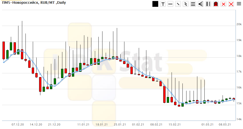The width and height of the screenshot is (243, 129).
Task: Choose the three horizontal levels tool
Action: click(193, 4)
